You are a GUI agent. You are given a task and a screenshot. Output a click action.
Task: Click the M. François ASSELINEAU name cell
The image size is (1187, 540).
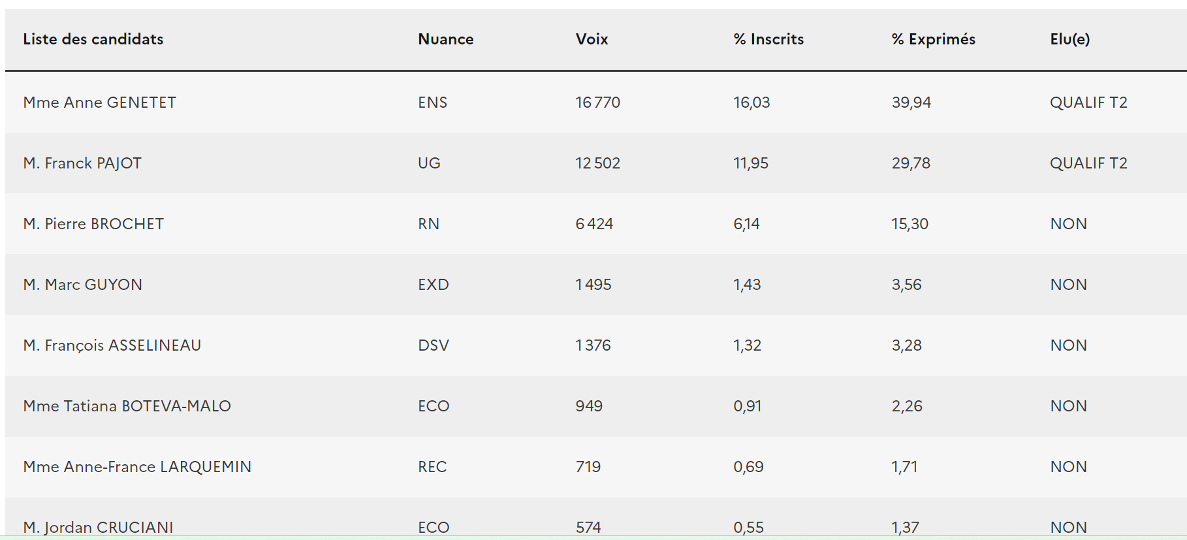(112, 345)
